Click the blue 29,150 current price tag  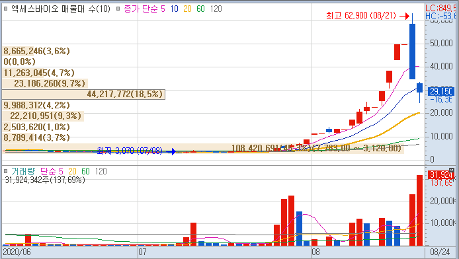[441, 91]
